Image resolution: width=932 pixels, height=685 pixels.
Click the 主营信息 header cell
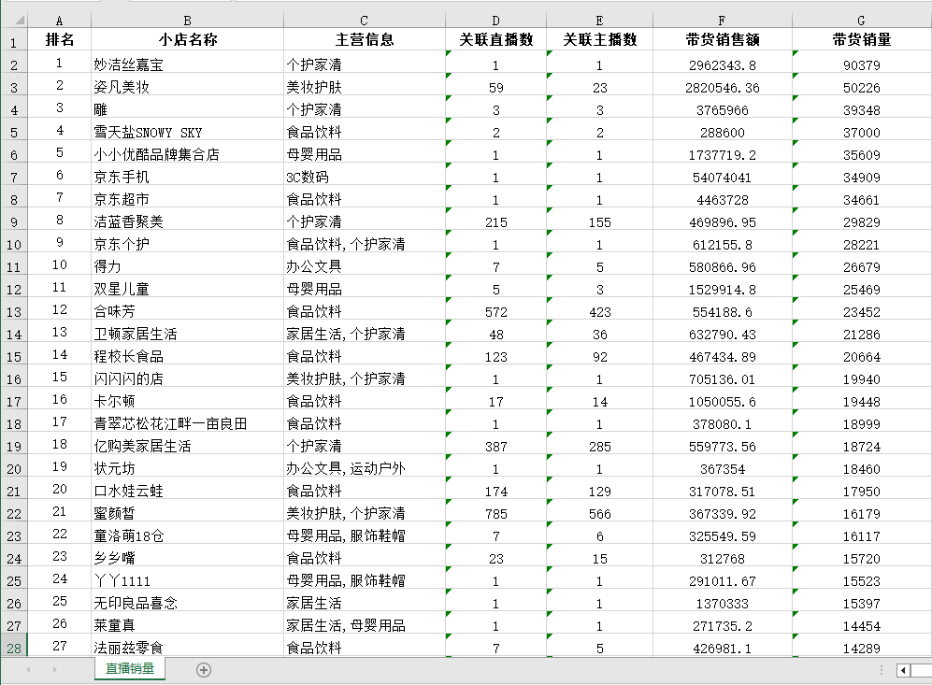[x=365, y=40]
